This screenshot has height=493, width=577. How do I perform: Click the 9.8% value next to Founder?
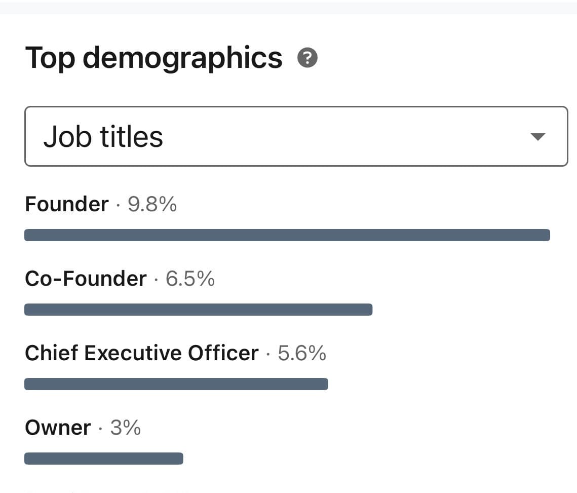[152, 204]
